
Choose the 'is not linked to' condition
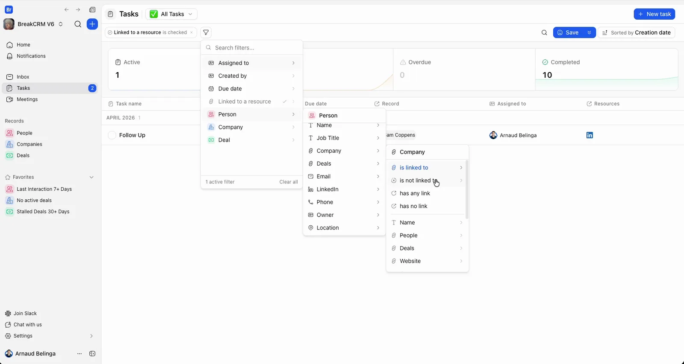427,181
